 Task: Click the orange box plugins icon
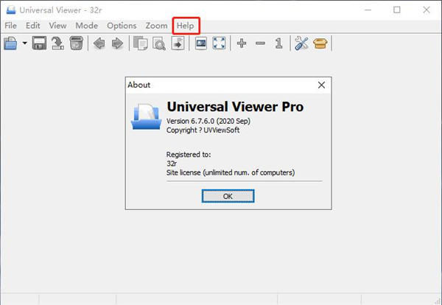(320, 43)
